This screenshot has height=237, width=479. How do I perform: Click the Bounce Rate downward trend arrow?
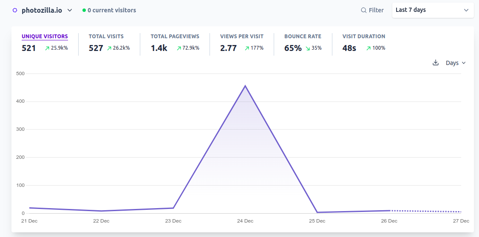click(x=308, y=48)
